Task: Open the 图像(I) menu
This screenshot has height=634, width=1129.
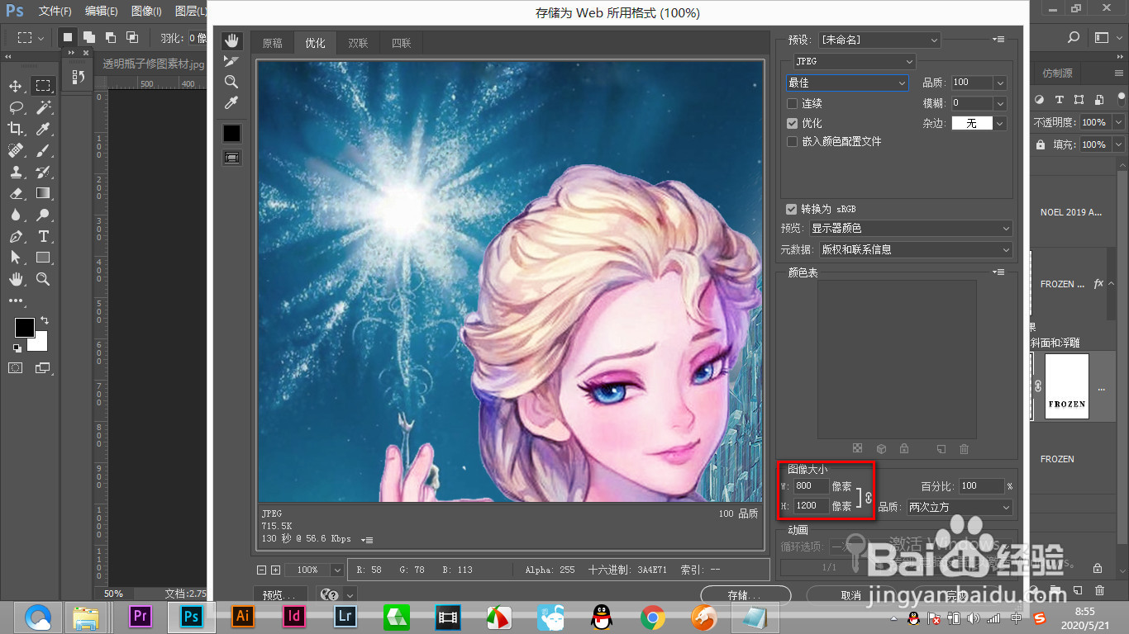Action: click(x=146, y=12)
